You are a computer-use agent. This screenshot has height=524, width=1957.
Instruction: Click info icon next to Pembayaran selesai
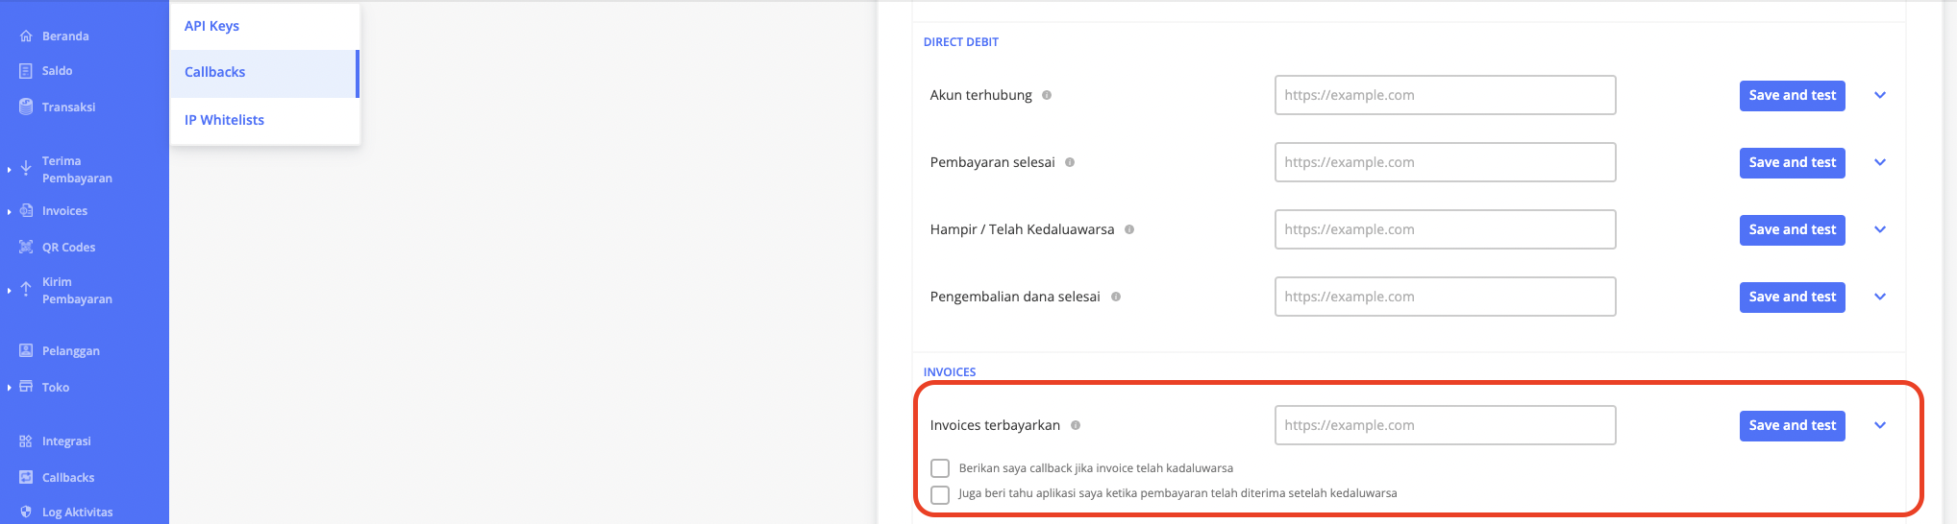click(x=1070, y=162)
